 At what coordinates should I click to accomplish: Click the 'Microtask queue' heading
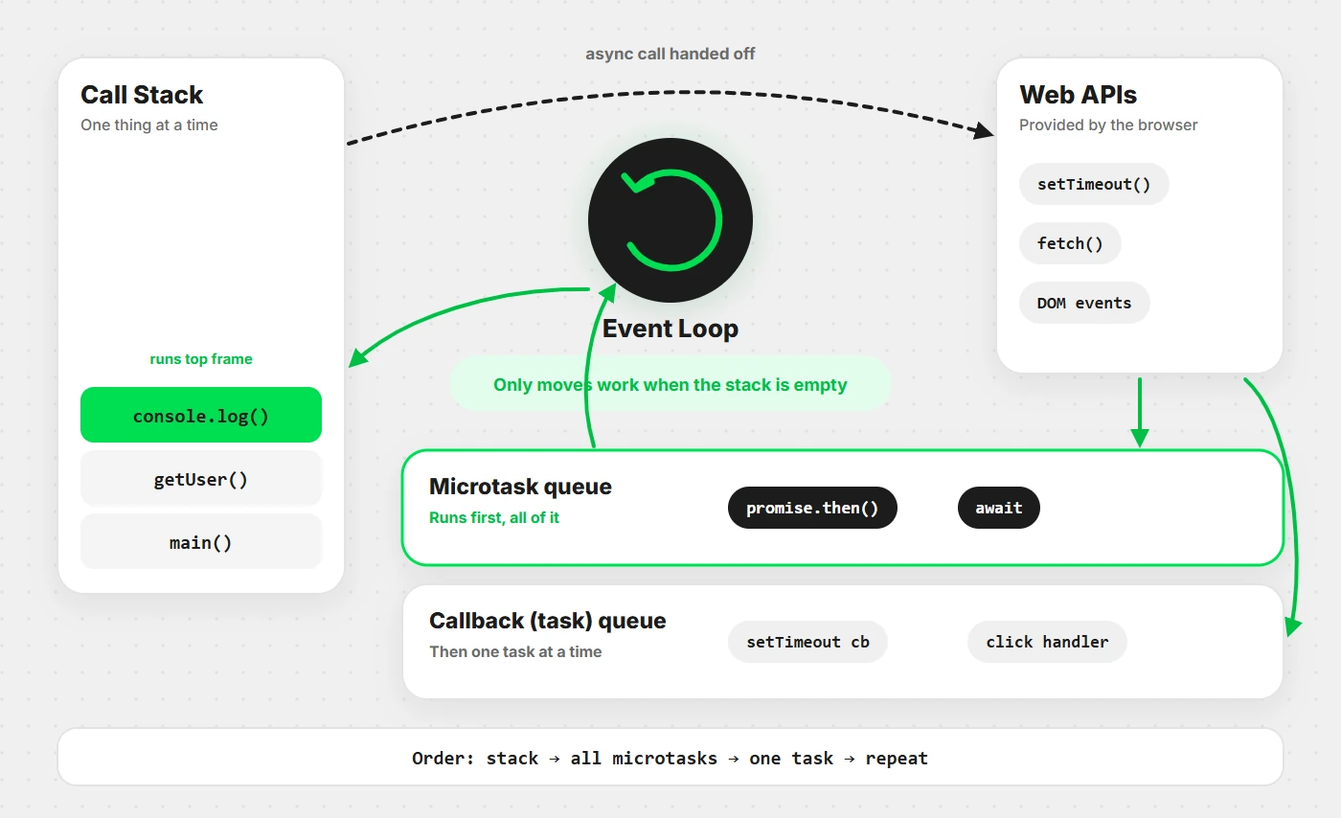520,487
